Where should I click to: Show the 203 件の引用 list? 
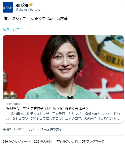click(43, 141)
